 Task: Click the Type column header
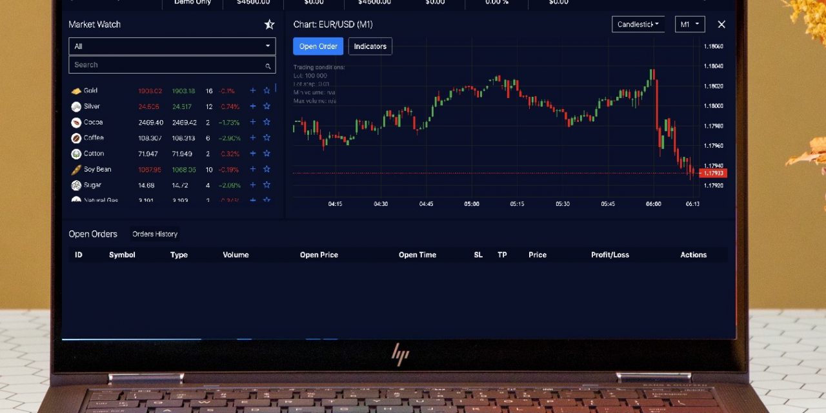(x=179, y=255)
